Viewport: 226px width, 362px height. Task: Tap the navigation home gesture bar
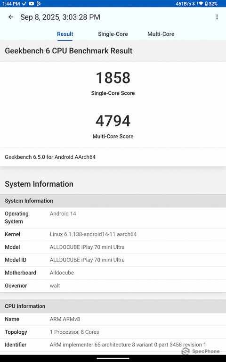pos(113,359)
